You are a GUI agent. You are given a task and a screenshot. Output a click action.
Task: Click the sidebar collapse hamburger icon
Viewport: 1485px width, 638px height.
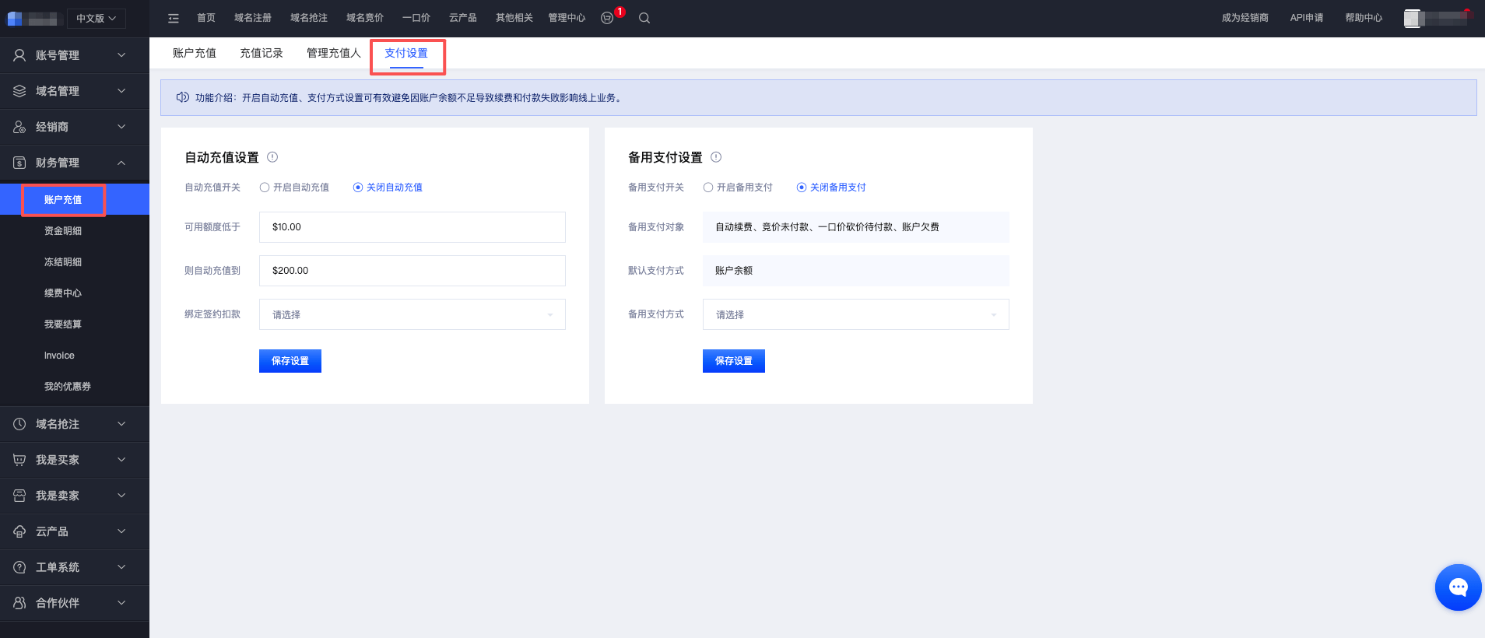(174, 18)
